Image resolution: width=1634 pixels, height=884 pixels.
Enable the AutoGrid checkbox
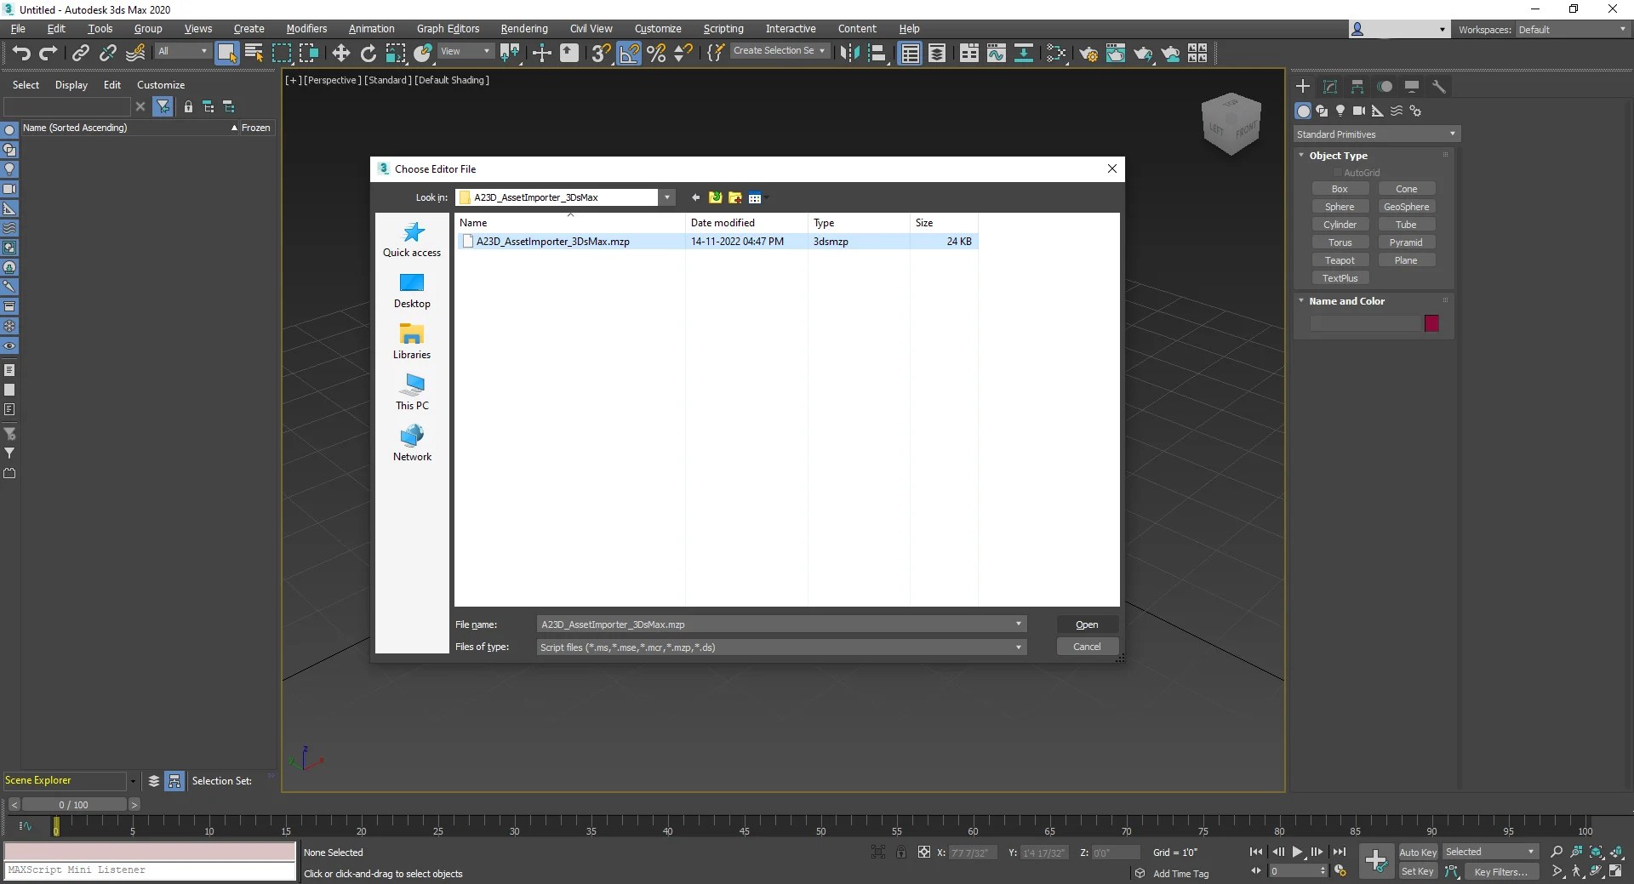1337,172
